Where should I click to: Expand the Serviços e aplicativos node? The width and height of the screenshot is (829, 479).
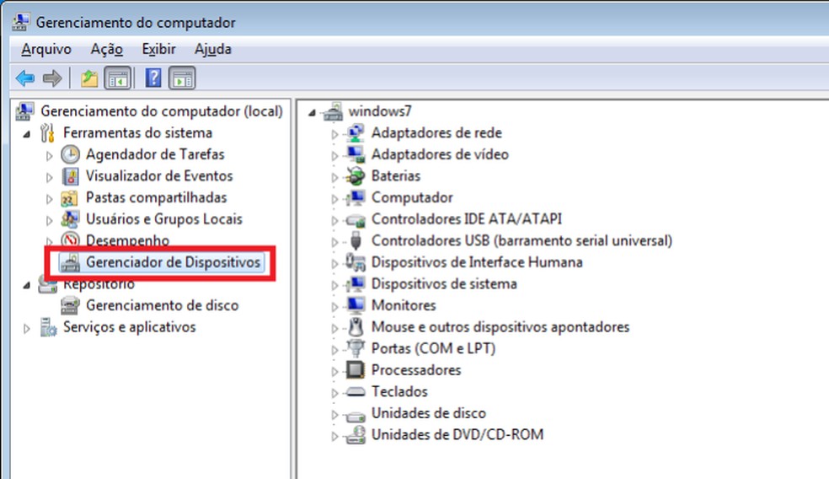(x=26, y=329)
